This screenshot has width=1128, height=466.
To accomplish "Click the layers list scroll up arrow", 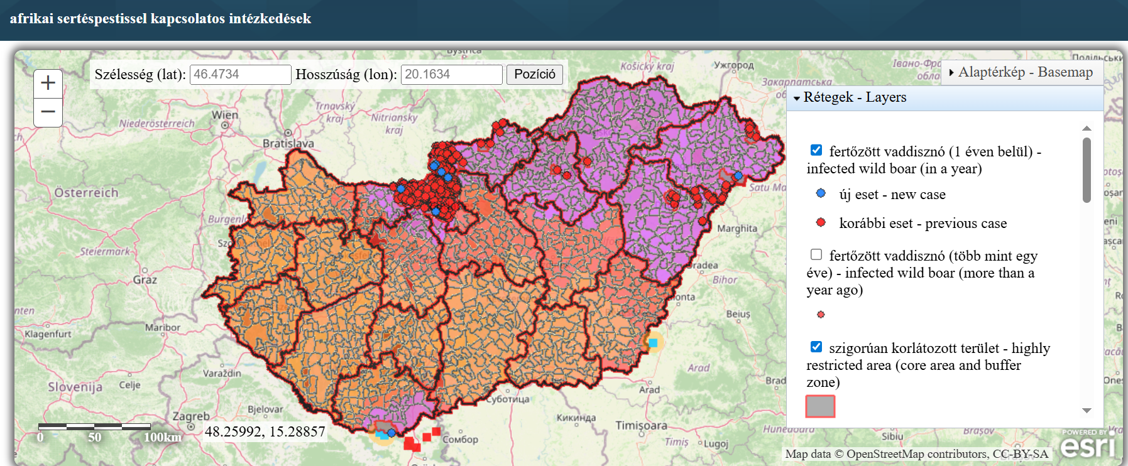I will point(1087,128).
